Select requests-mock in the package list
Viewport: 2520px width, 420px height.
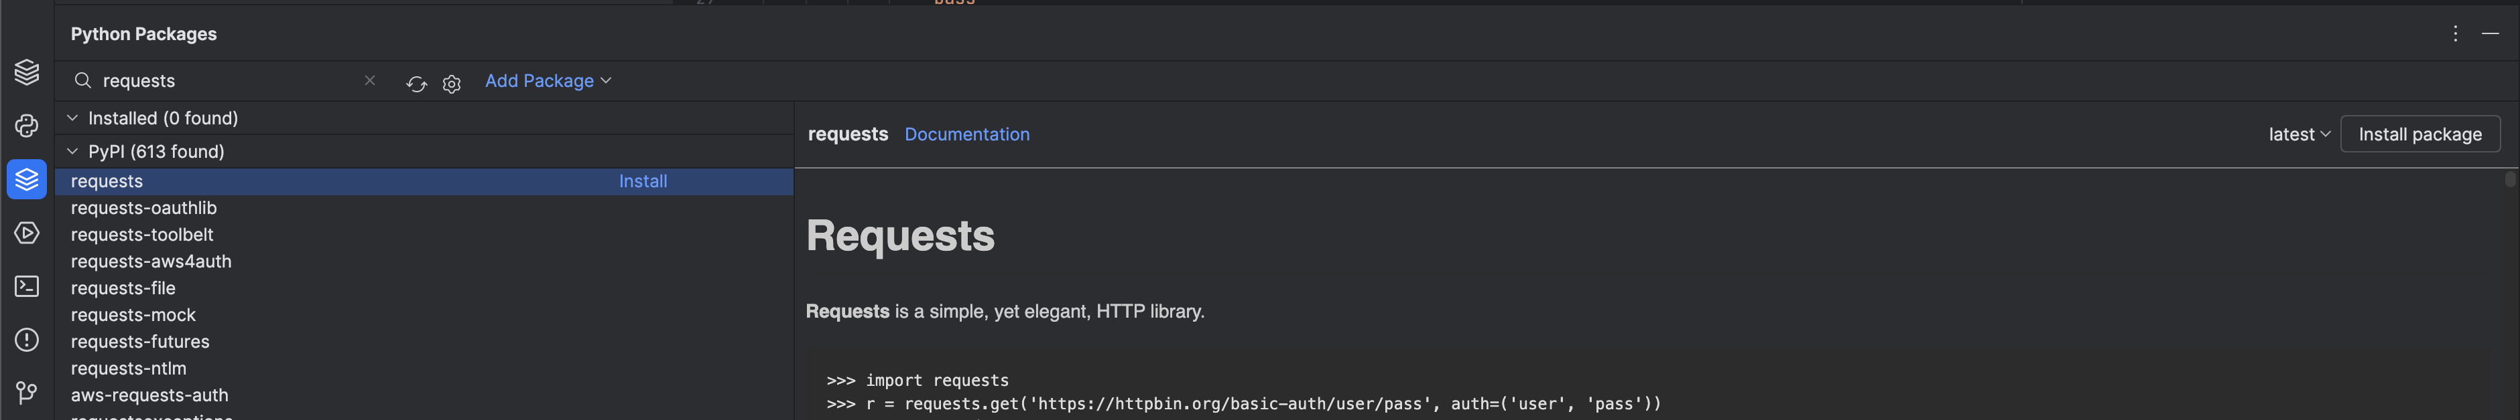coord(133,316)
